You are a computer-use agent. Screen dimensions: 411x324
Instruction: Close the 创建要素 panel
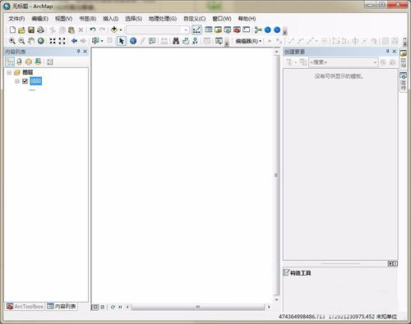tap(395, 52)
